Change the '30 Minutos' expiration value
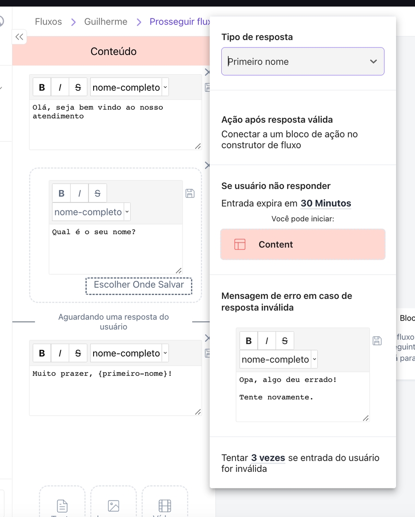 point(326,203)
